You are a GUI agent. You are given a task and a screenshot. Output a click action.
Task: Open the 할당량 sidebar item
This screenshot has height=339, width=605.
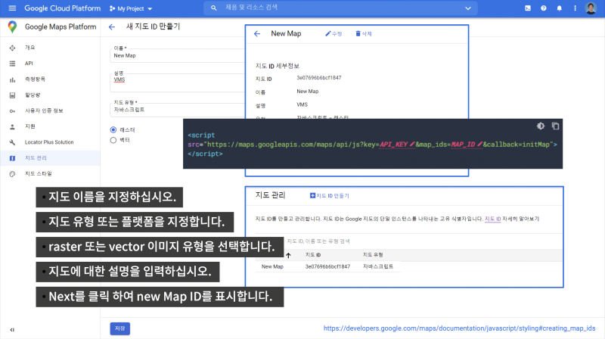[50, 95]
